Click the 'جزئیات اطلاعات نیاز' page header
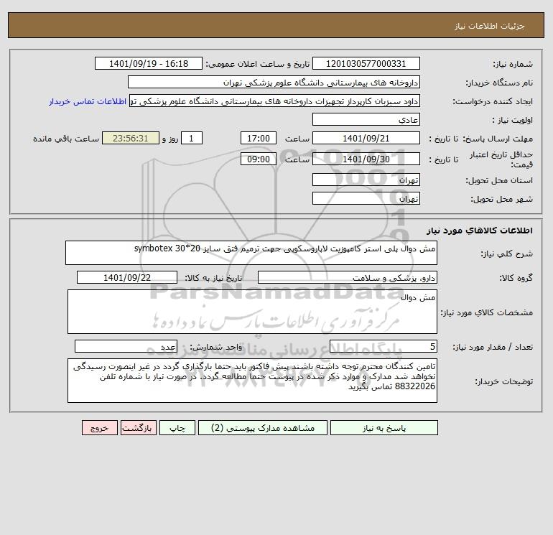This screenshot has width=553, height=535. pos(490,26)
